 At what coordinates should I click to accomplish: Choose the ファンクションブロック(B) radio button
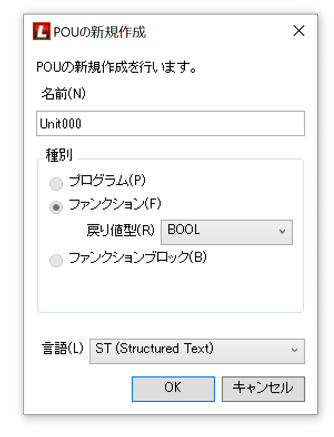[x=56, y=261]
